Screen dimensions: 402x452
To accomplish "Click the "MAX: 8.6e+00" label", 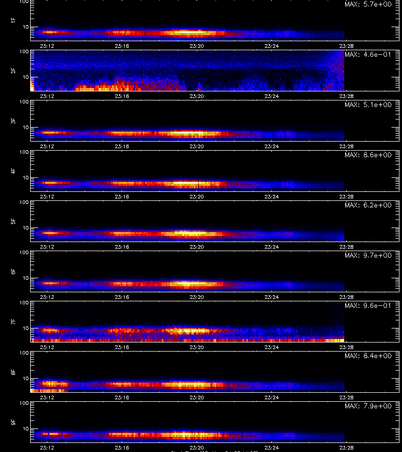I will pyautogui.click(x=368, y=155).
